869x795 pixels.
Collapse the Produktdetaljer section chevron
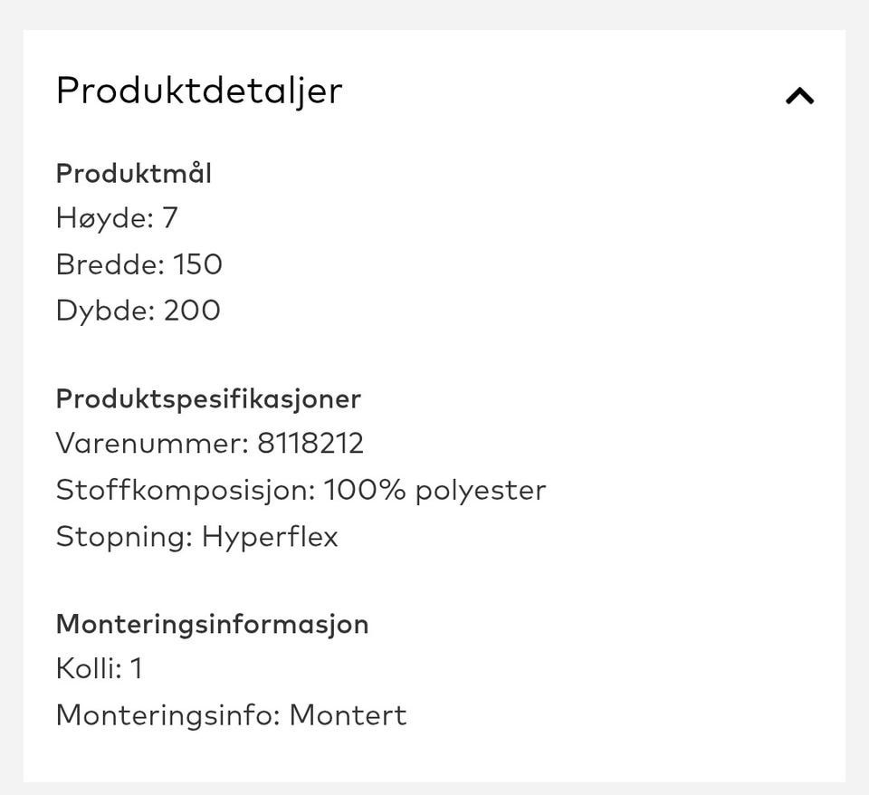click(799, 95)
